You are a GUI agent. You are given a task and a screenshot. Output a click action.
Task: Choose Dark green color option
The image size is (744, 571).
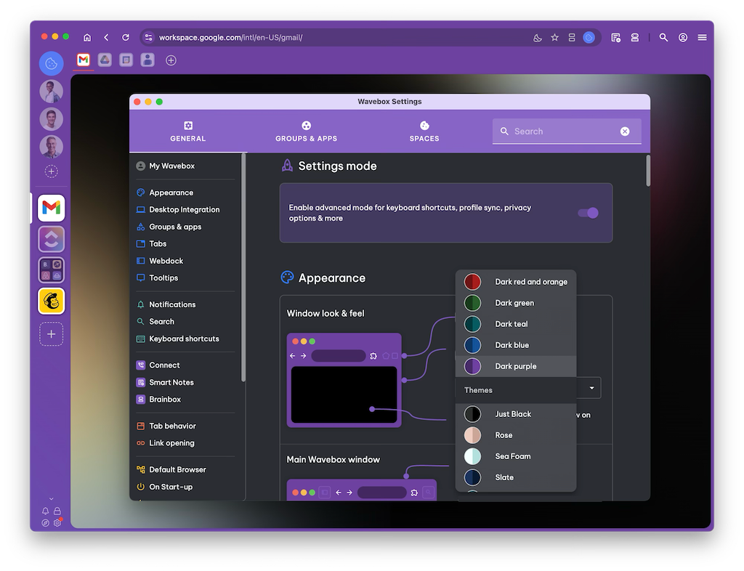pyautogui.click(x=516, y=303)
